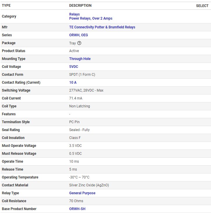Viewport: 211px width, 213px height.
Task: Click the help icon next to Tray
Action: pyautogui.click(x=79, y=43)
